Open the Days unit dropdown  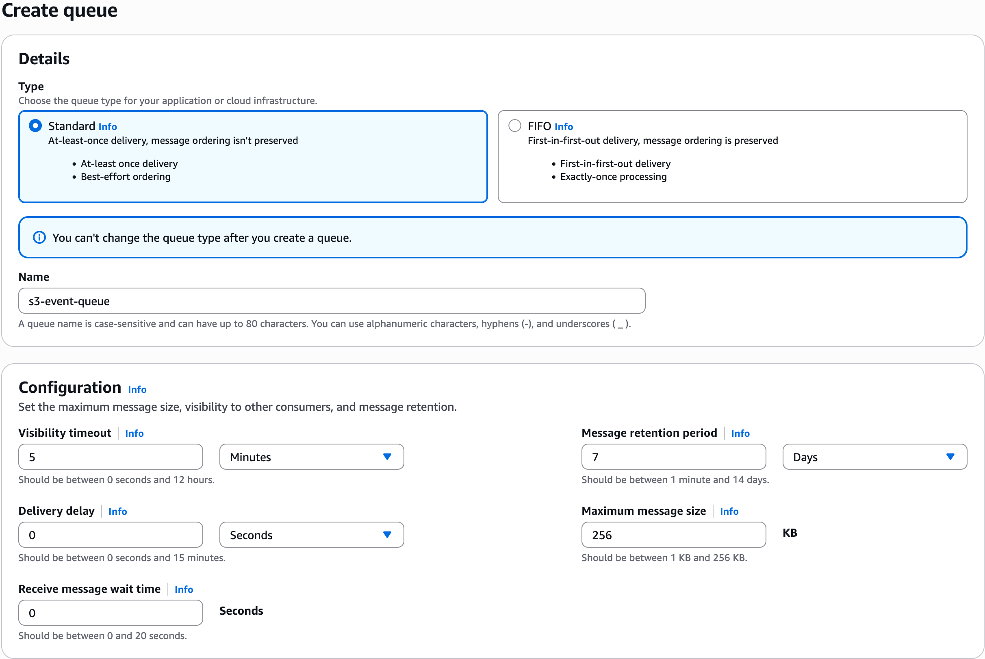coord(874,457)
